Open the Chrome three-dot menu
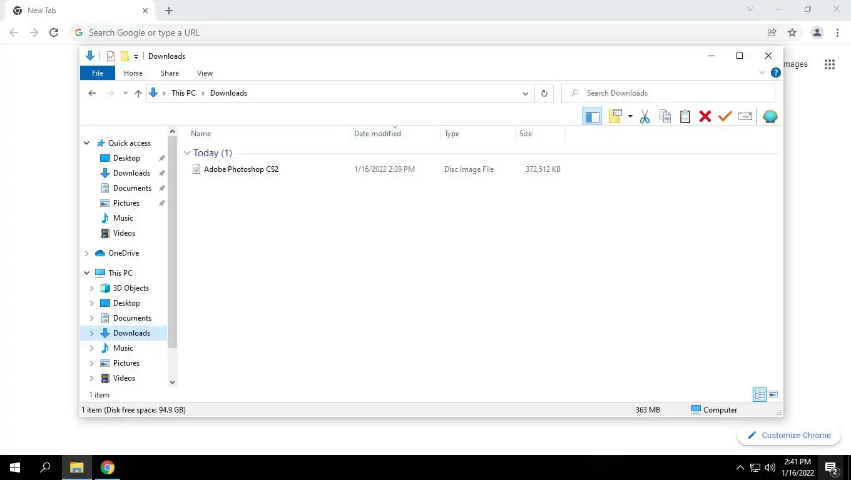This screenshot has height=480, width=851. tap(837, 32)
